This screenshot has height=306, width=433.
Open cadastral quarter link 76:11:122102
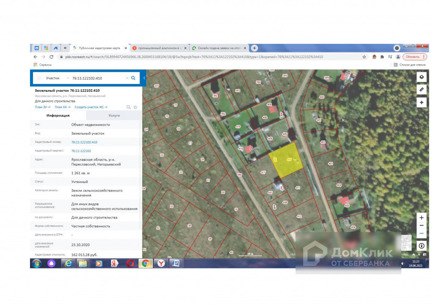tap(81, 151)
